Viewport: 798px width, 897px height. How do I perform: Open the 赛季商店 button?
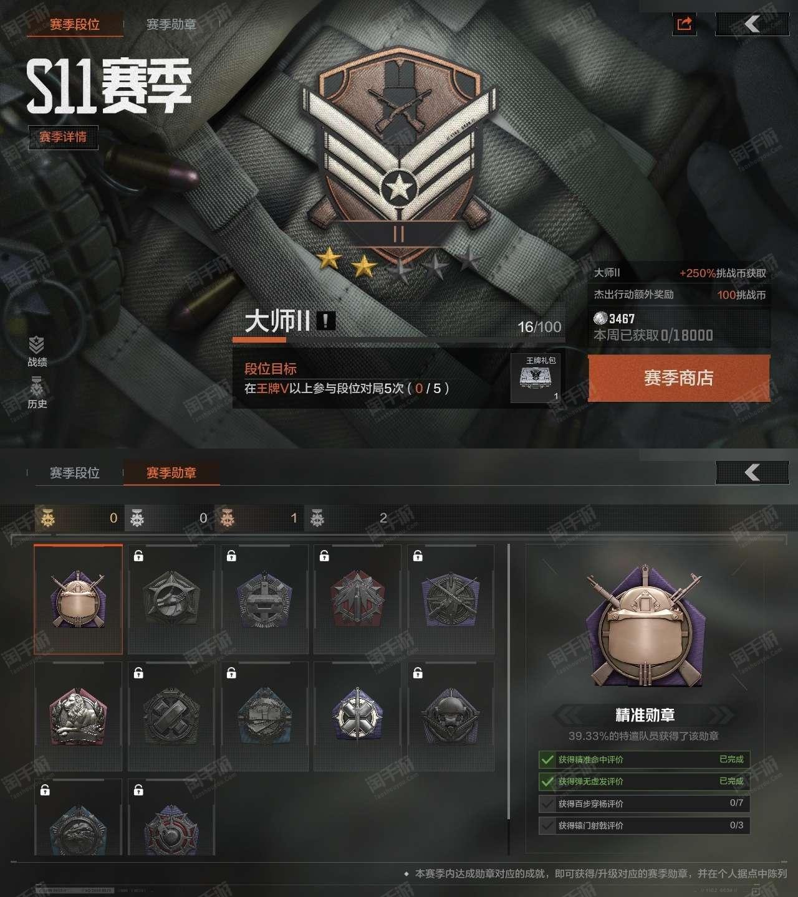click(679, 378)
